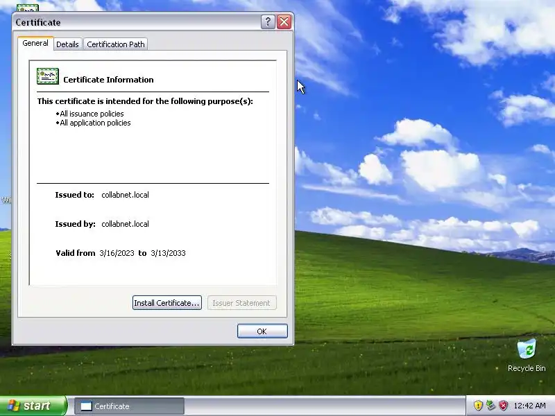Click the certificate information icon
The height and width of the screenshot is (416, 555).
[48, 76]
